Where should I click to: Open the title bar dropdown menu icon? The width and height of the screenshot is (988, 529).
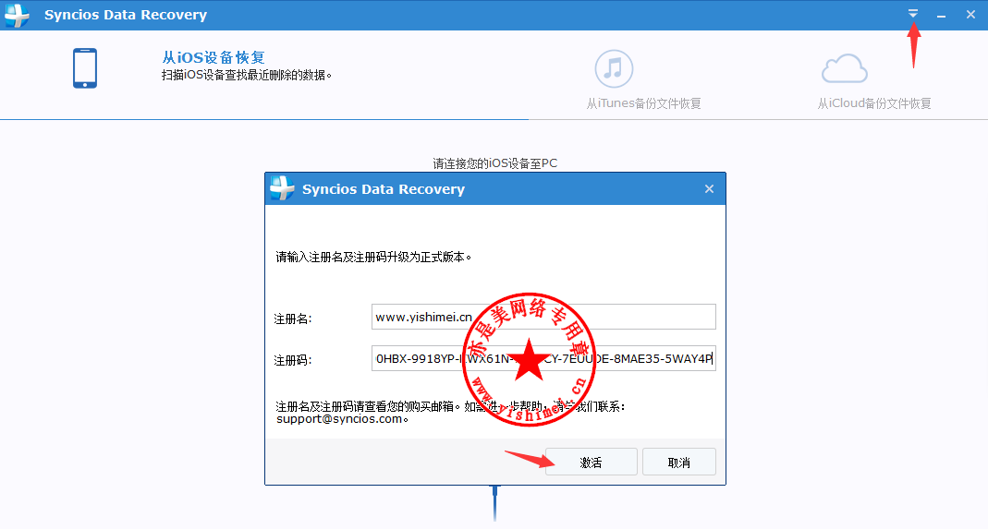tap(913, 13)
